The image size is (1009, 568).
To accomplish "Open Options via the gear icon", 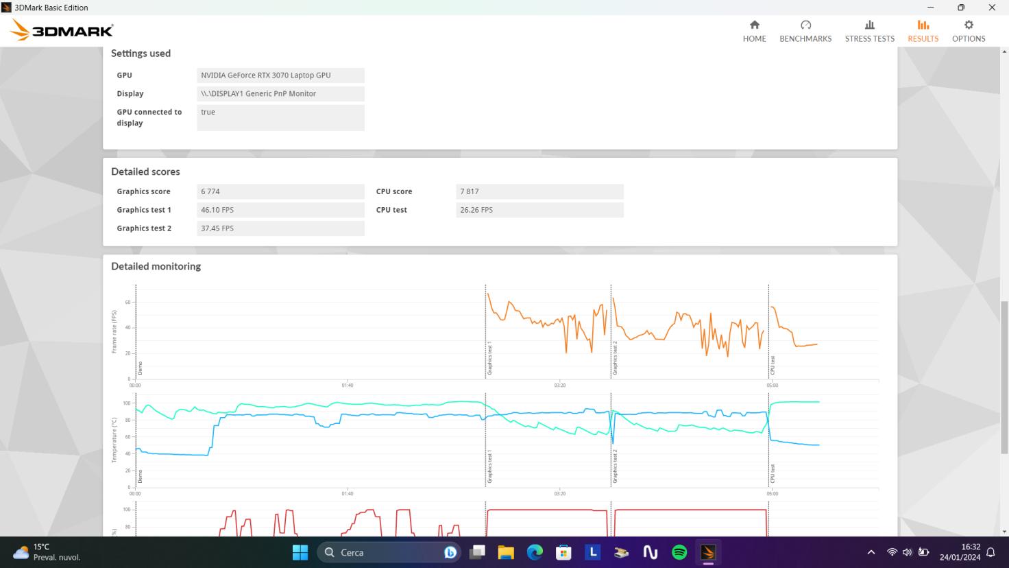I will coord(968,31).
